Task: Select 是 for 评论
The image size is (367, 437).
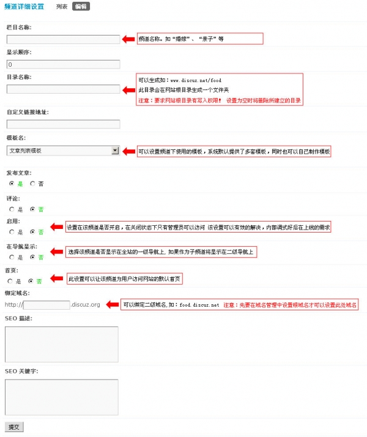Action: [x=12, y=209]
